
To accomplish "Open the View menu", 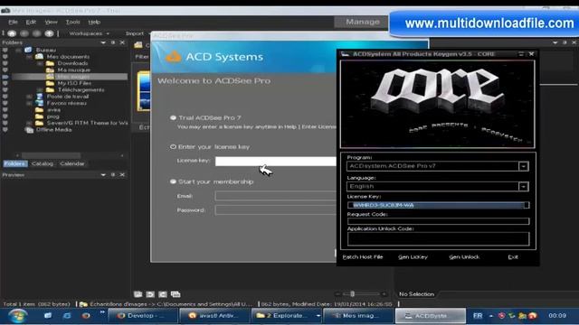I will (x=52, y=22).
